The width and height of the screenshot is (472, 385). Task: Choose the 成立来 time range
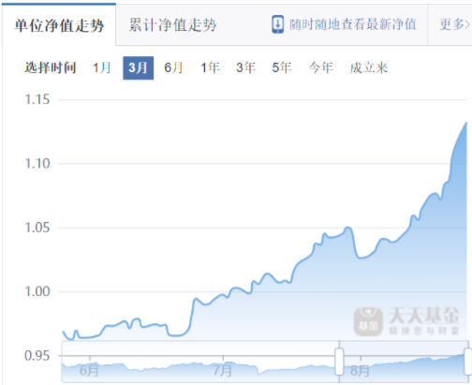coord(369,67)
